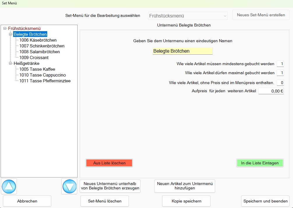Viewport: 293px width, 208px height.
Task: Select 1010 Tasse Cappuccino item
Action: pos(43,75)
